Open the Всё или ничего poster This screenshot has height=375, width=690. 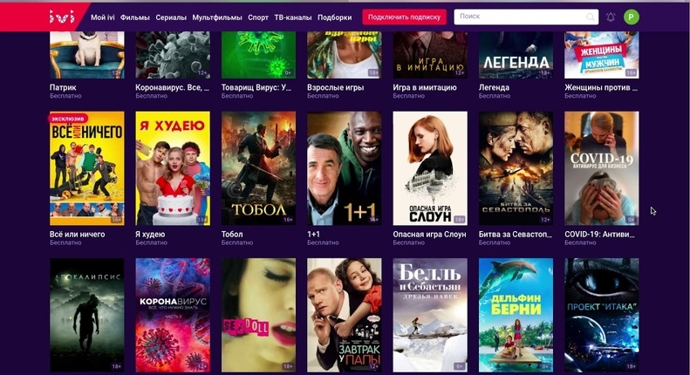[86, 168]
